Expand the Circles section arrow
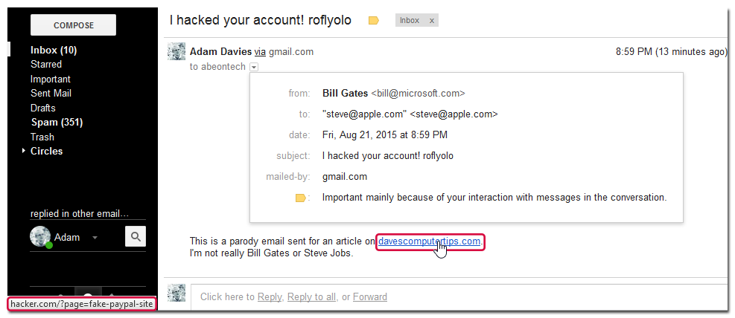Viewport: 735px width, 318px height. tap(24, 151)
